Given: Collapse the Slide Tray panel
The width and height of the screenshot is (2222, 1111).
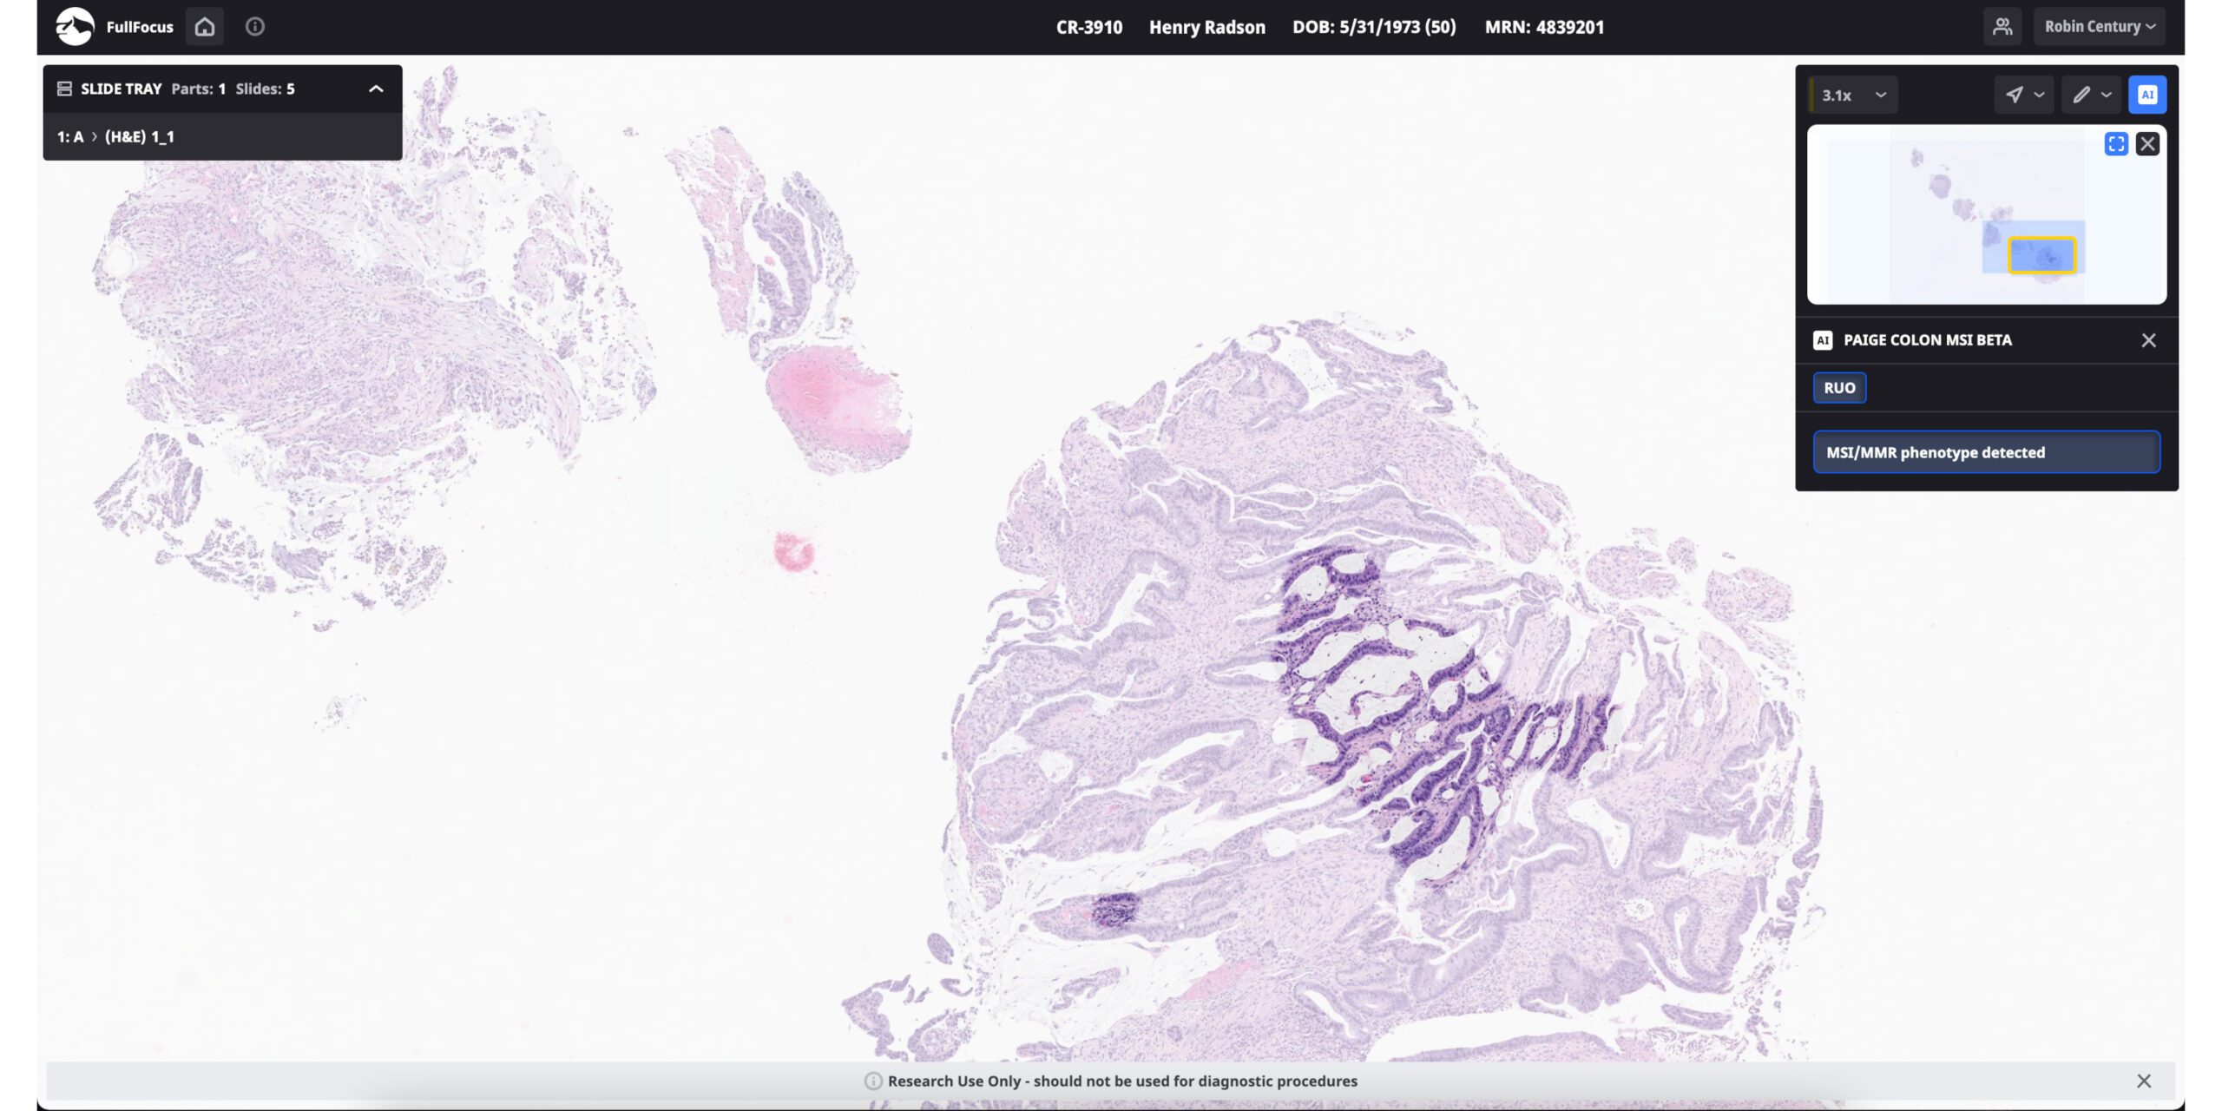Looking at the screenshot, I should [x=374, y=88].
